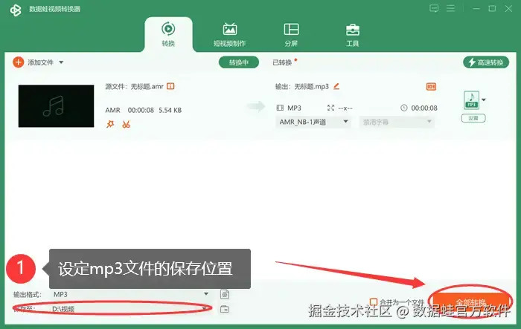
Task: Expand the arrow beside the MP3 format icon
Action: point(484,100)
